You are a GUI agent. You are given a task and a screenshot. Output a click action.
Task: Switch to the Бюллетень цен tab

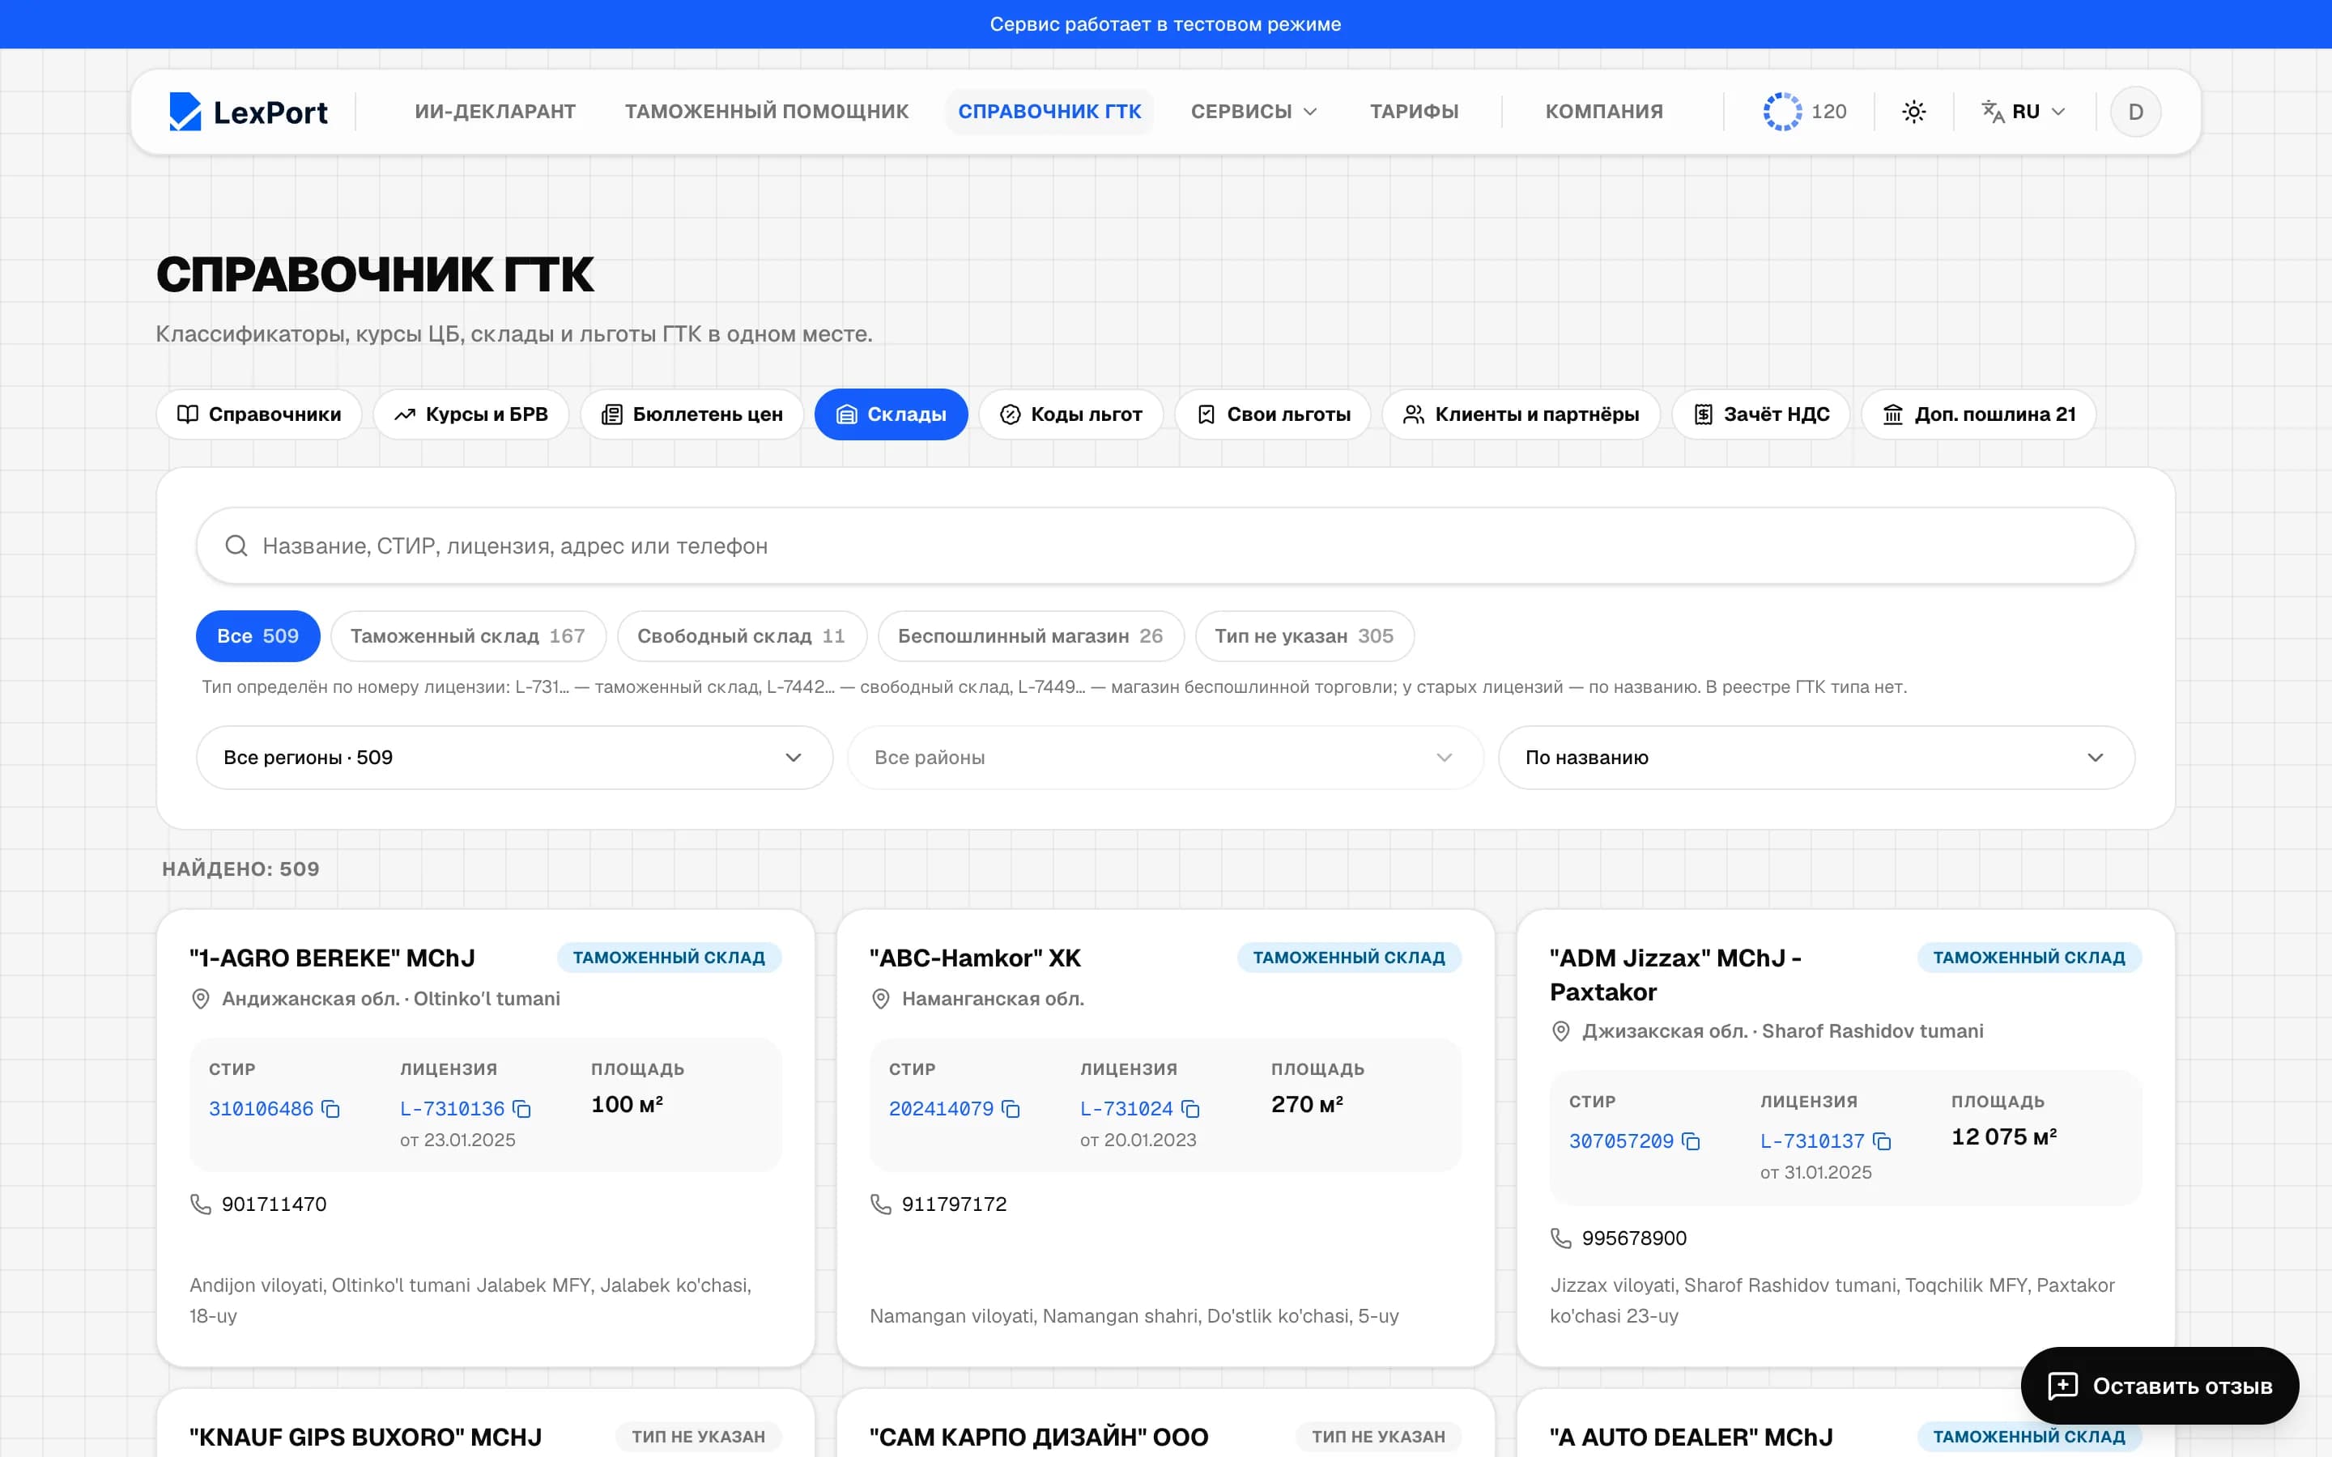(692, 414)
